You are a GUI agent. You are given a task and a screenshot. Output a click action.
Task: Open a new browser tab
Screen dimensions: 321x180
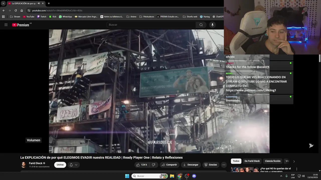pyautogui.click(x=49, y=3)
